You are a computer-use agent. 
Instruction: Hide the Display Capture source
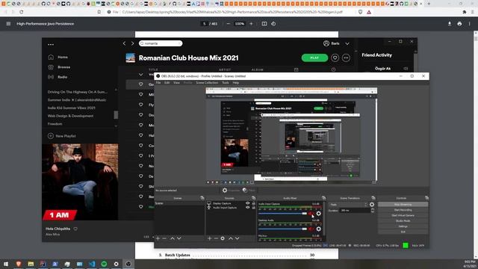pos(247,203)
